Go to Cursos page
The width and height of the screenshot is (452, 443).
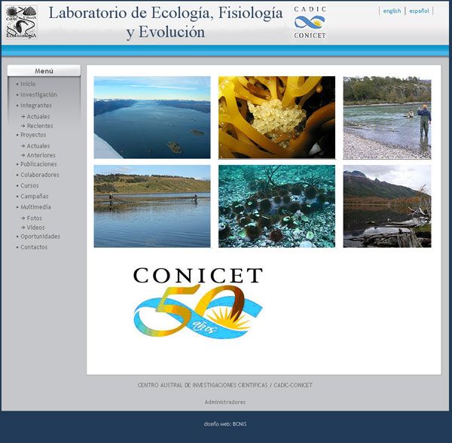click(x=29, y=185)
